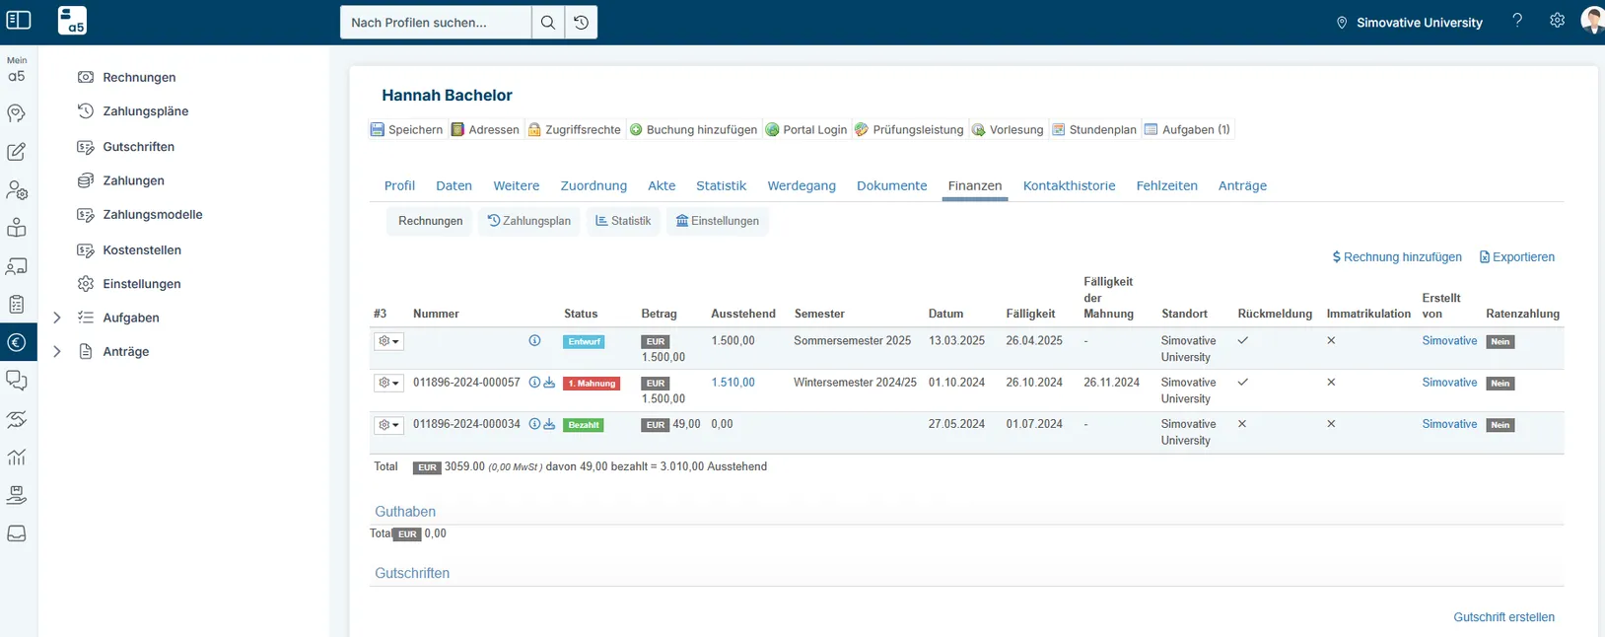Image resolution: width=1605 pixels, height=637 pixels.
Task: Open the head-with-heart icon in left rail
Action: pyautogui.click(x=17, y=113)
